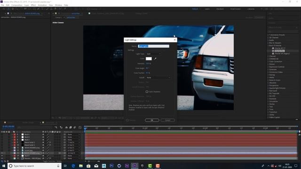Toggle the fx switch on layer 9 Black Solid
This screenshot has height=169, width=301.
(x=50, y=142)
